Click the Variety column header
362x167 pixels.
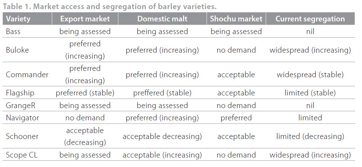(x=18, y=19)
